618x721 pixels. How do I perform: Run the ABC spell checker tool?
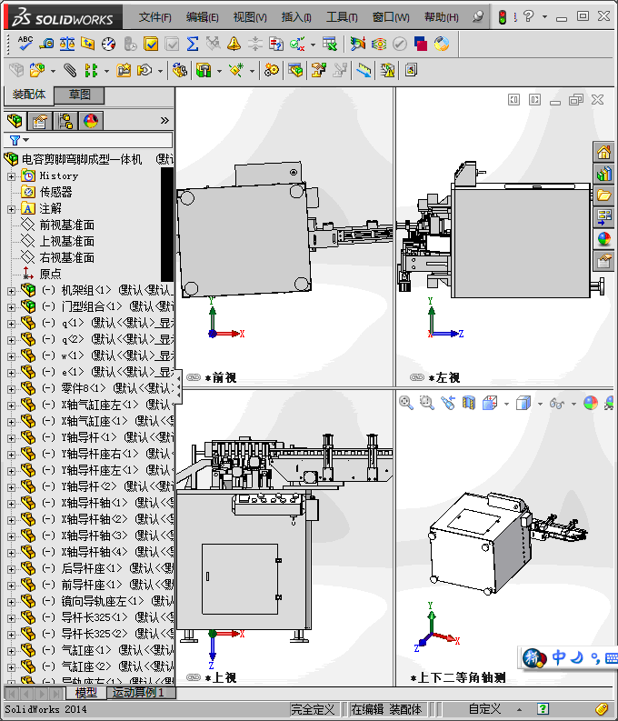(x=25, y=44)
